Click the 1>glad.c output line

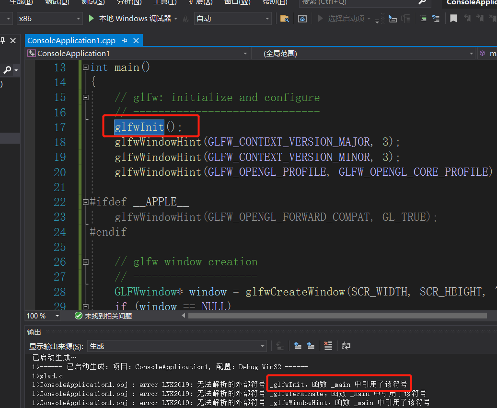pos(47,376)
